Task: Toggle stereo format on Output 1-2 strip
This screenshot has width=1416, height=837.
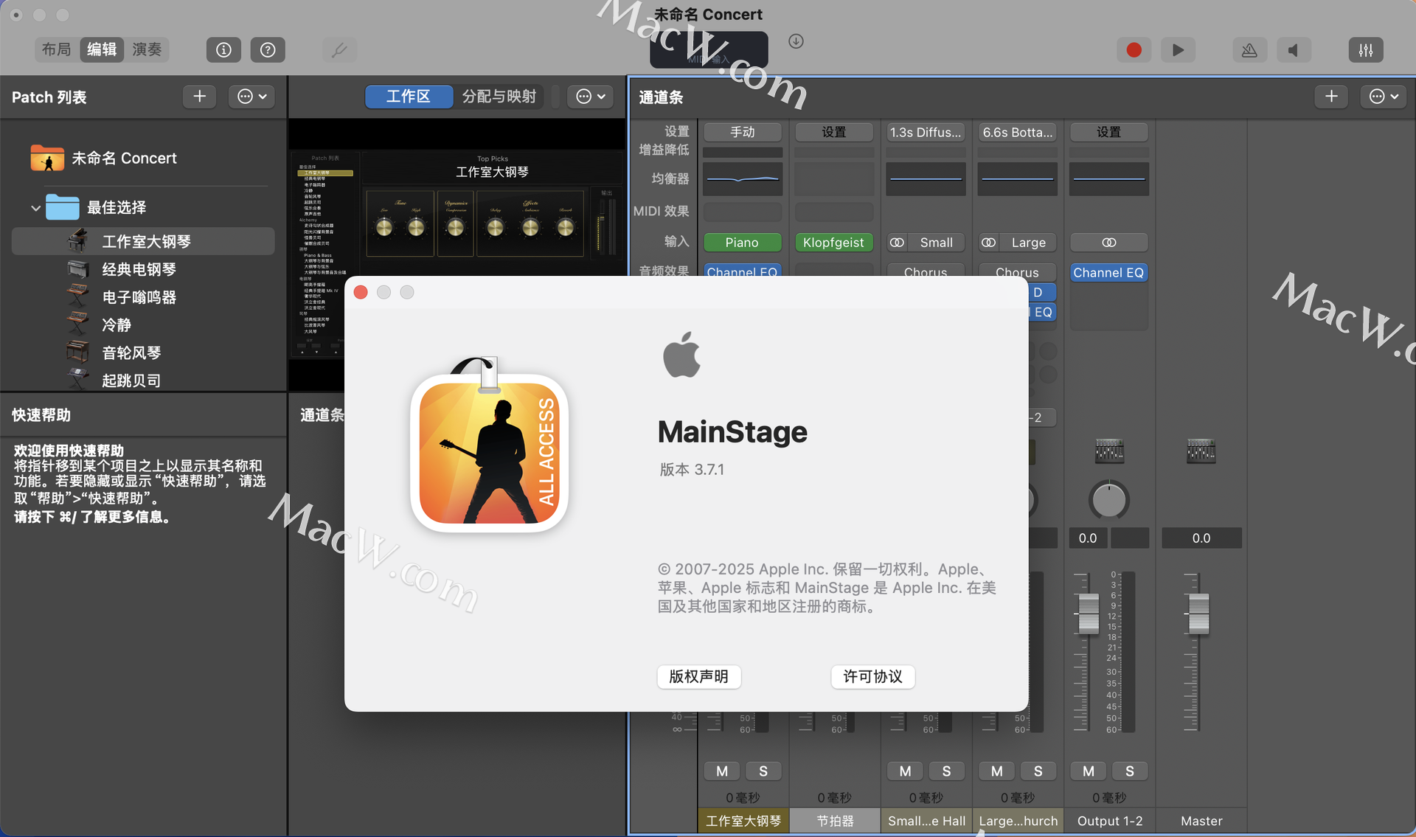Action: (1108, 243)
